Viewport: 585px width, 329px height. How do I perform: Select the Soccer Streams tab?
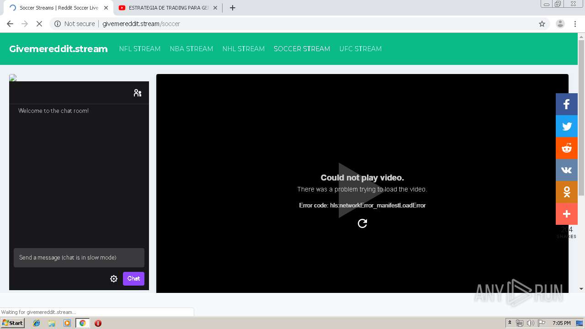click(58, 8)
